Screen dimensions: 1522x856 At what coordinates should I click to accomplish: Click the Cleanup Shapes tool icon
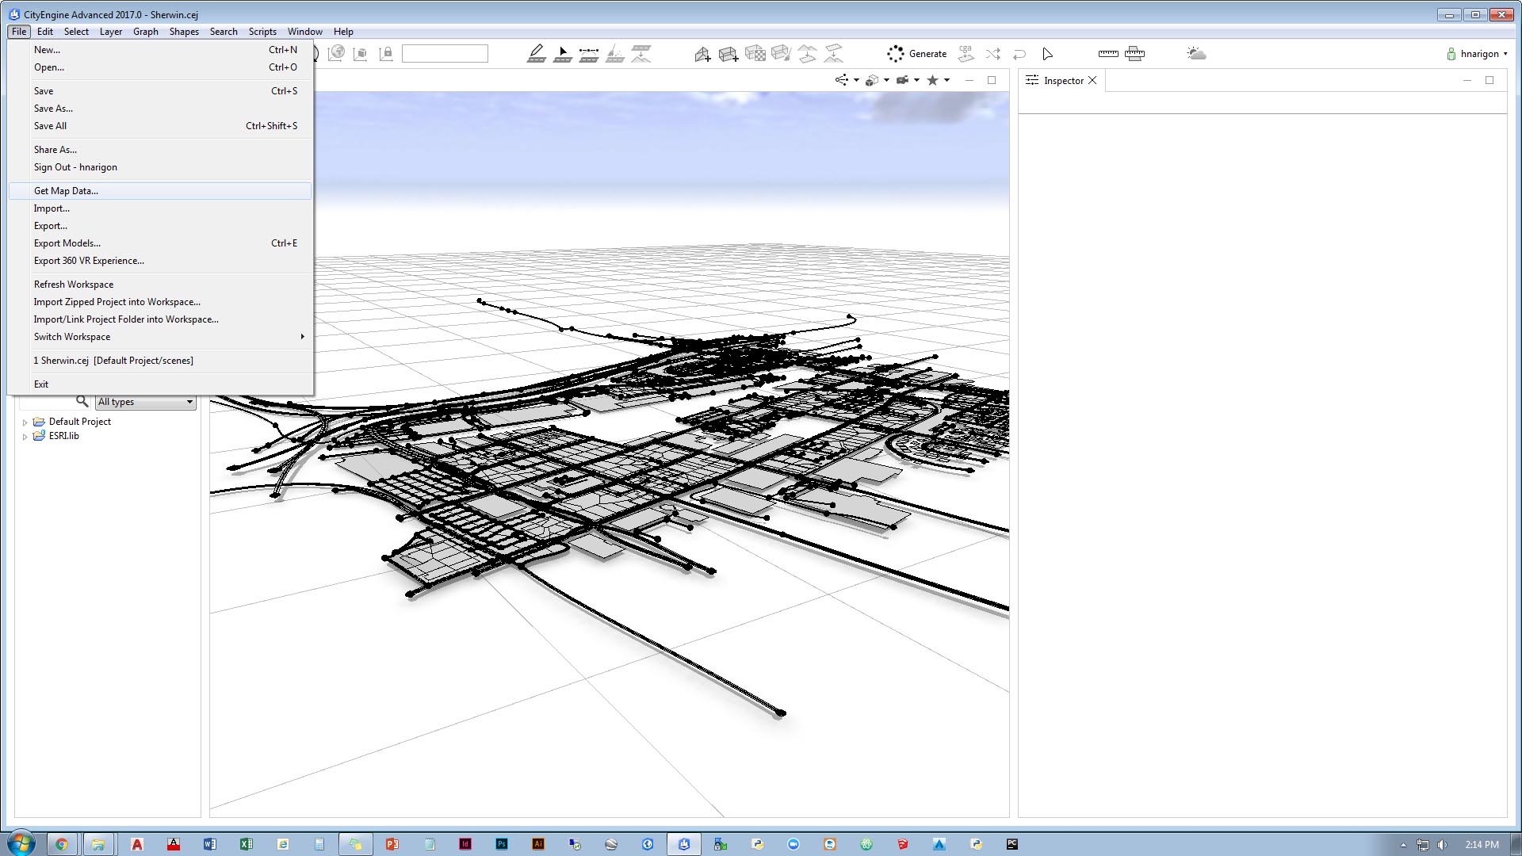coord(781,54)
